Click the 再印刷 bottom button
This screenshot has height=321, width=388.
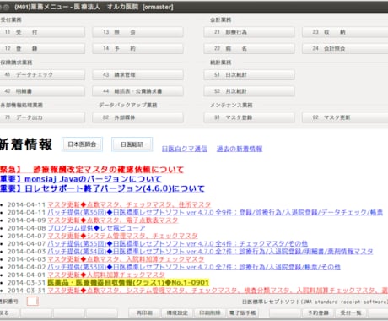pos(144,313)
